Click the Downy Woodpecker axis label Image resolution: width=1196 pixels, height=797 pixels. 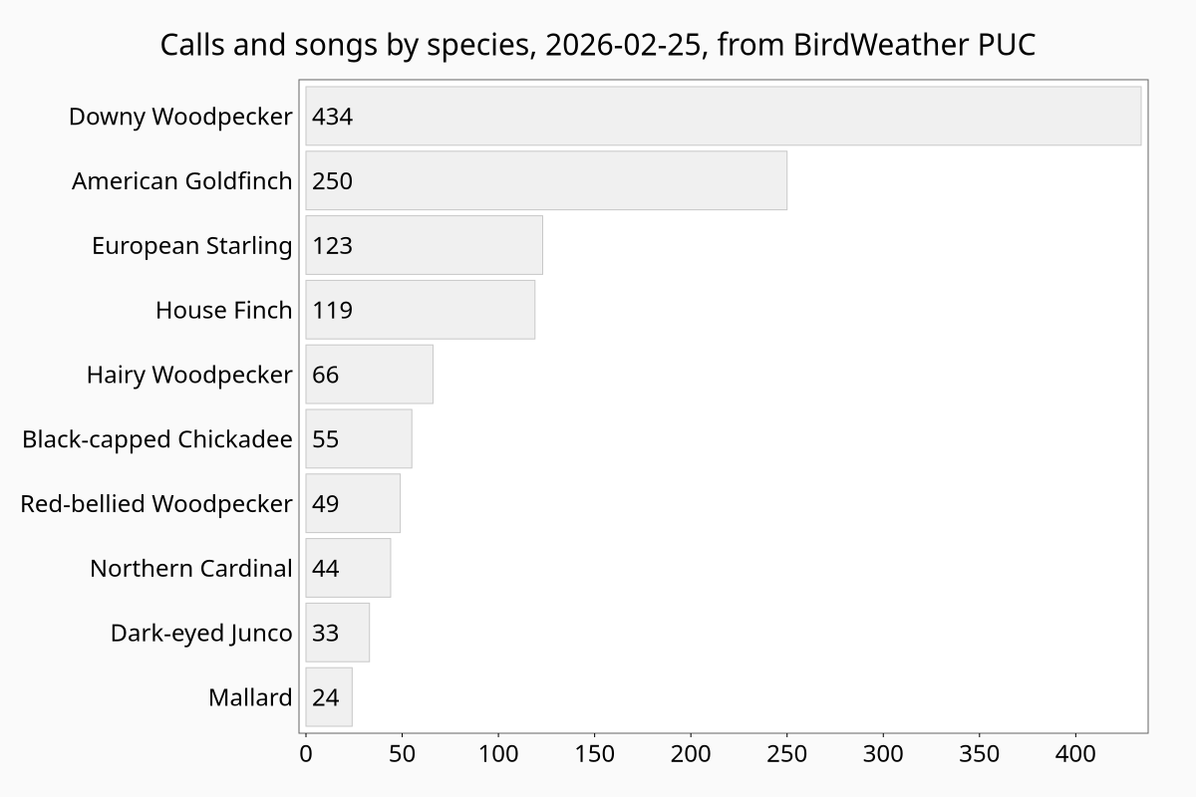click(180, 117)
